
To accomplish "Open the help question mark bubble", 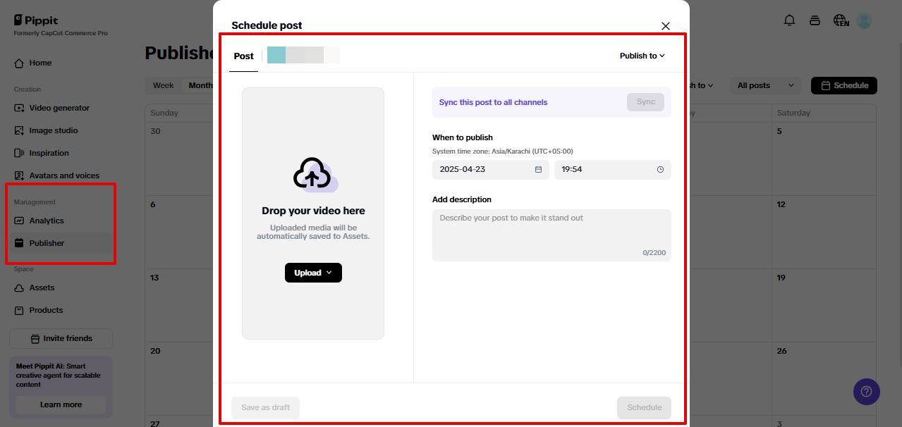I will [866, 391].
